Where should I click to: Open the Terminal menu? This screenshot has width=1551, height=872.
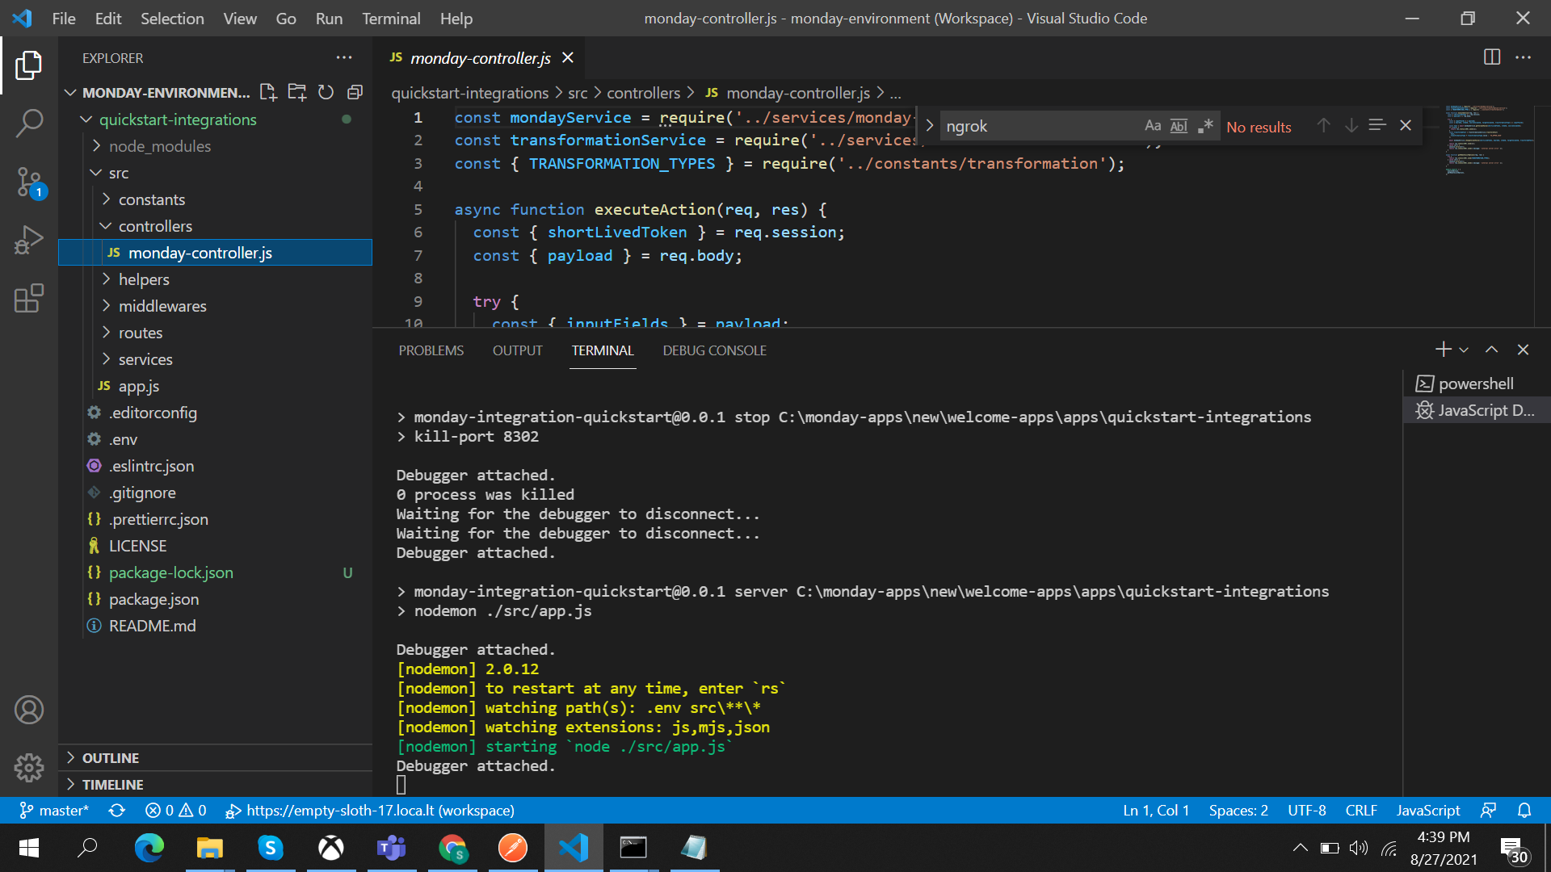[x=391, y=18]
